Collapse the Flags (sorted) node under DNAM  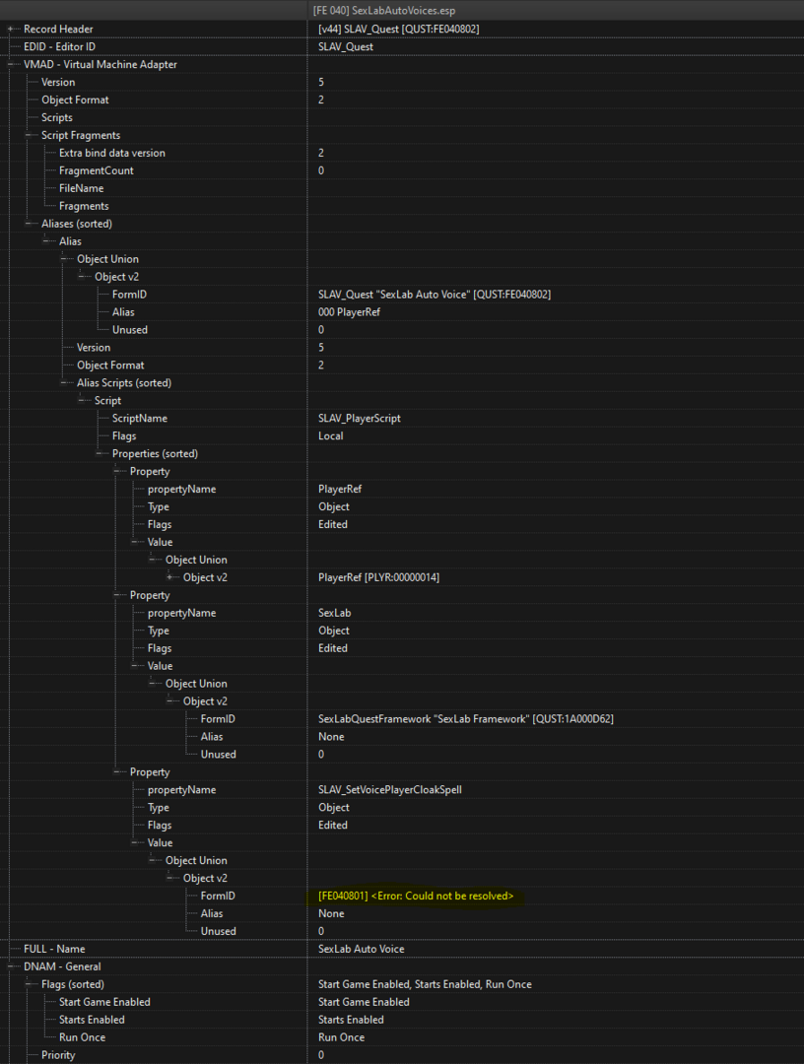tap(29, 984)
